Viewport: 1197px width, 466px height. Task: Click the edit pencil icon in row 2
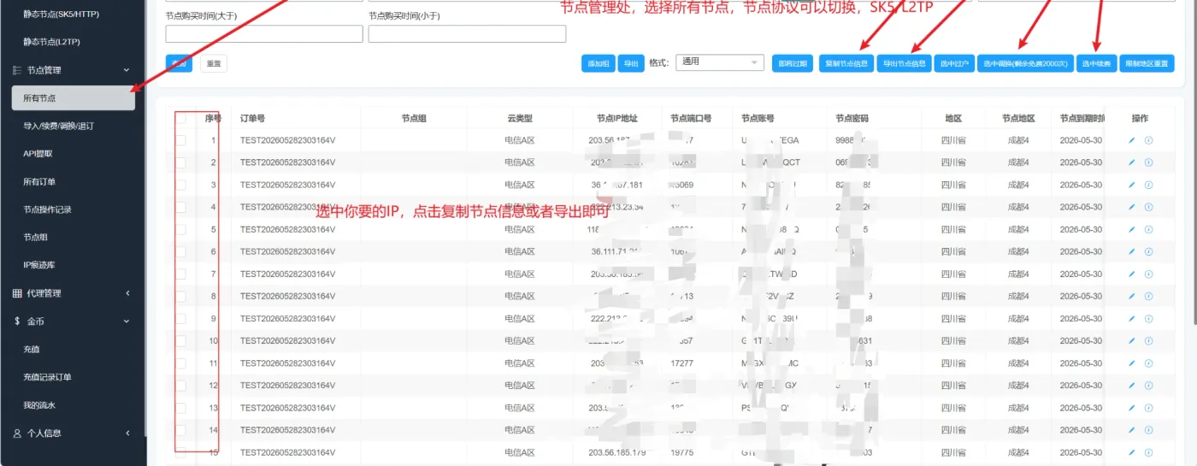click(x=1132, y=162)
